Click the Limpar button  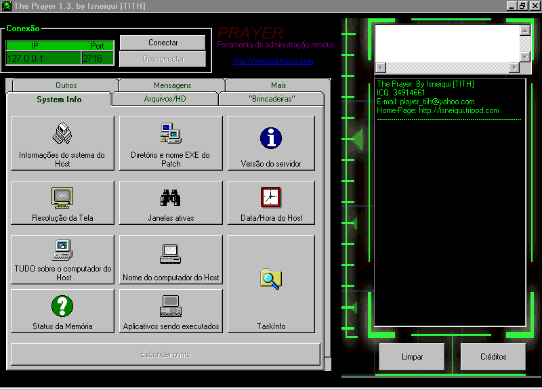412,357
